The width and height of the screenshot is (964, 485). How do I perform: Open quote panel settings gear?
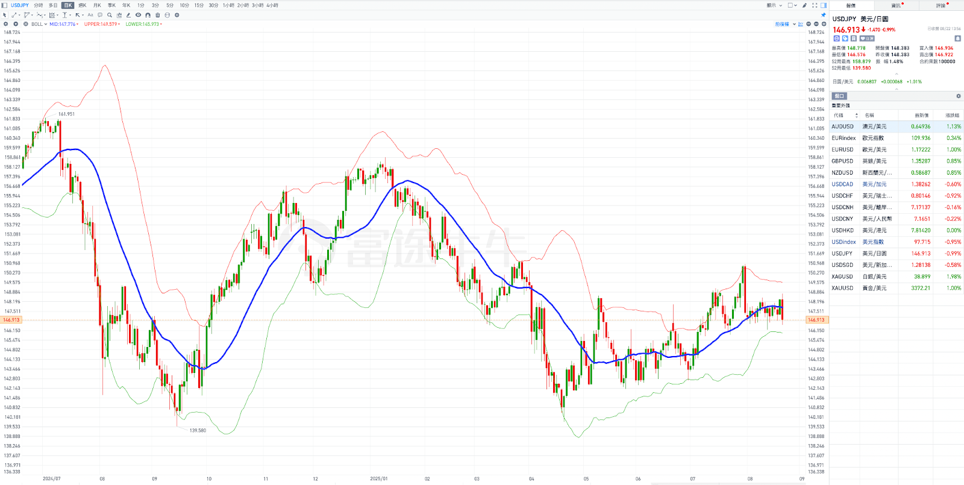click(x=958, y=96)
